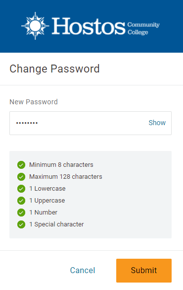Click the New Password field label
The width and height of the screenshot is (183, 290).
[x=34, y=102]
